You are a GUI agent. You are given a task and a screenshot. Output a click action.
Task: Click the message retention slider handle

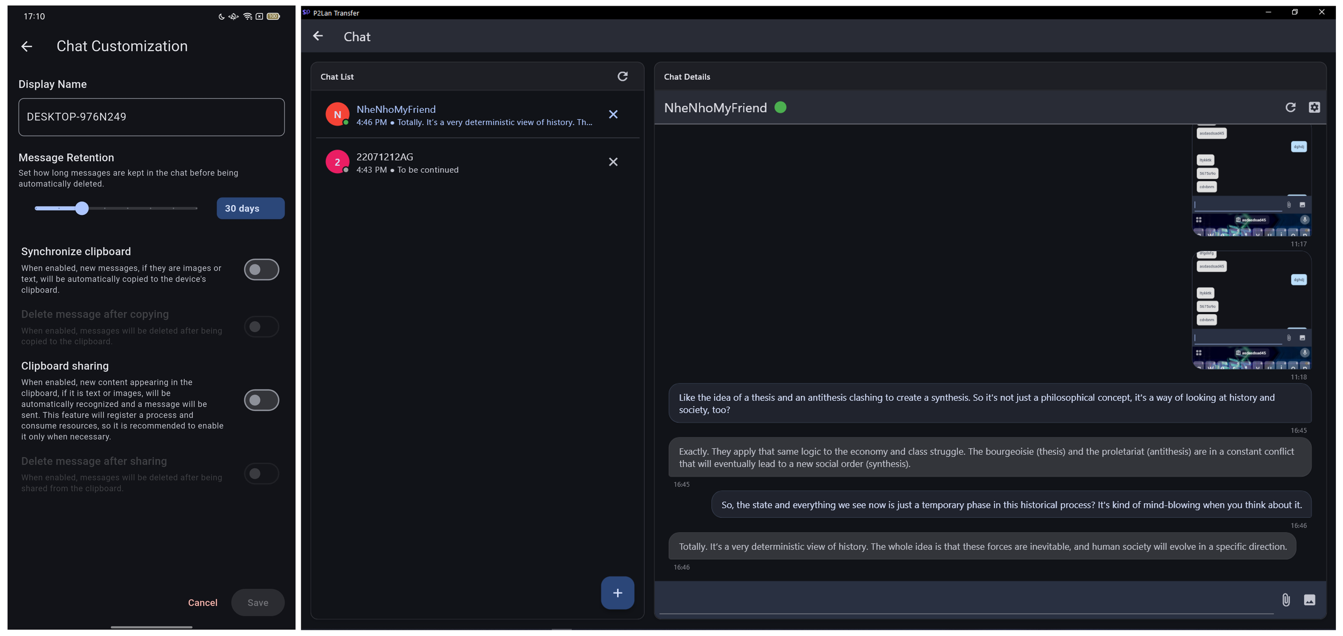pyautogui.click(x=82, y=208)
